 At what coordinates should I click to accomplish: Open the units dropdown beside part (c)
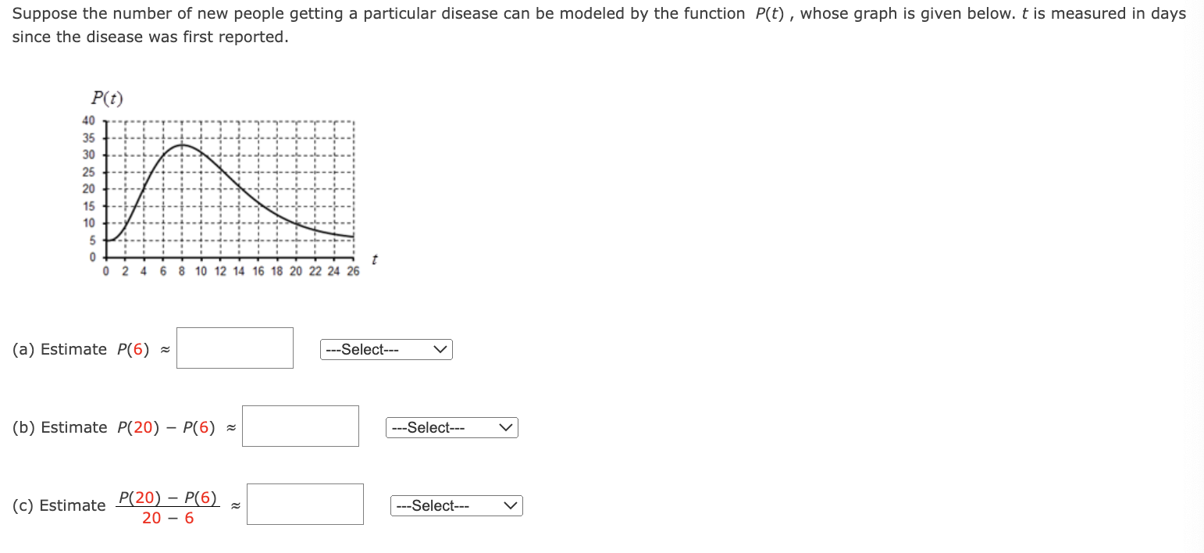point(456,505)
